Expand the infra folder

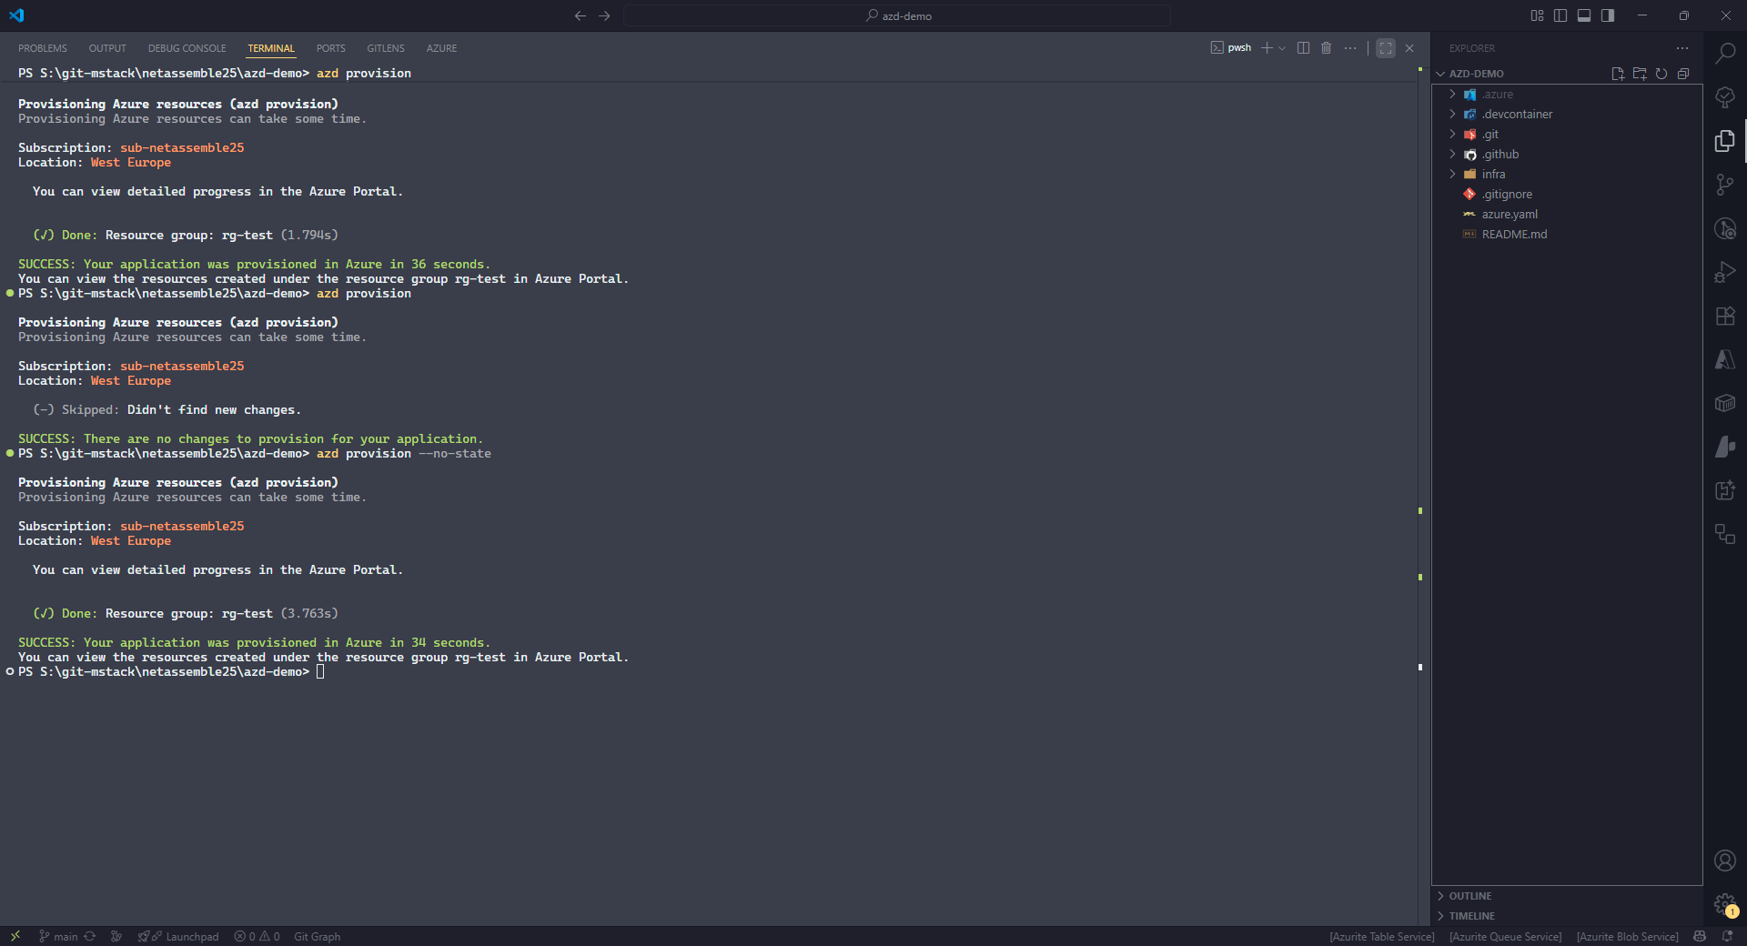point(1493,175)
